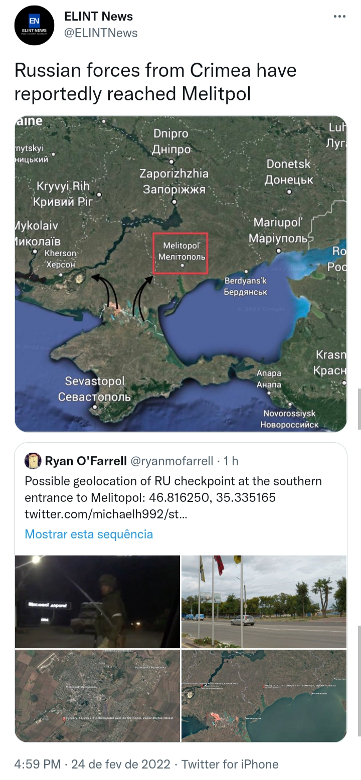Click the red Melitopol highlight box on map
The height and width of the screenshot is (780, 361).
pos(180,253)
